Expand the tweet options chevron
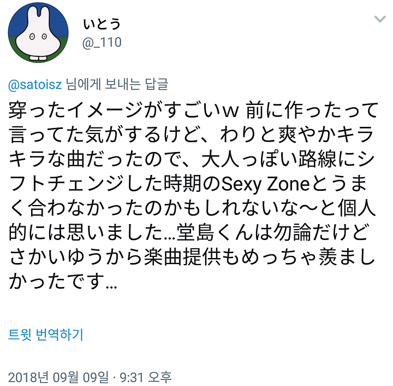393x386 pixels. click(380, 19)
